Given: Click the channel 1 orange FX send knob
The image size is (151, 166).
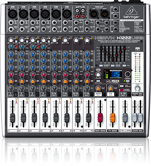Looking at the screenshot, I should point(11,81).
